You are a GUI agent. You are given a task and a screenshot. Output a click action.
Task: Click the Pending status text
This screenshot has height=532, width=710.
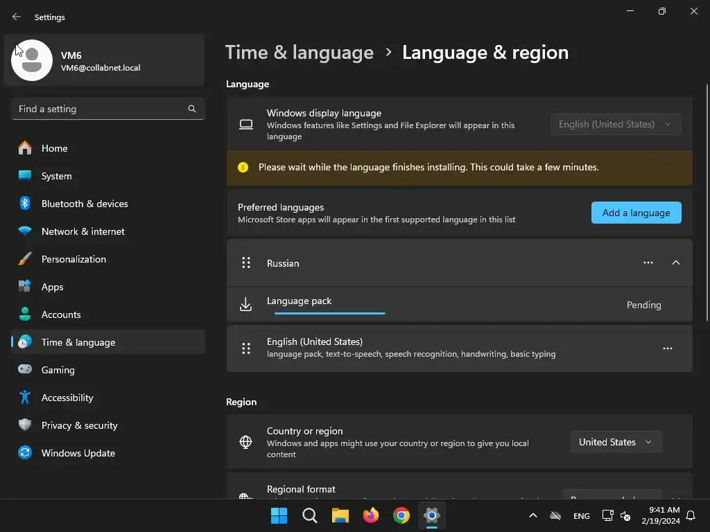[x=644, y=305]
